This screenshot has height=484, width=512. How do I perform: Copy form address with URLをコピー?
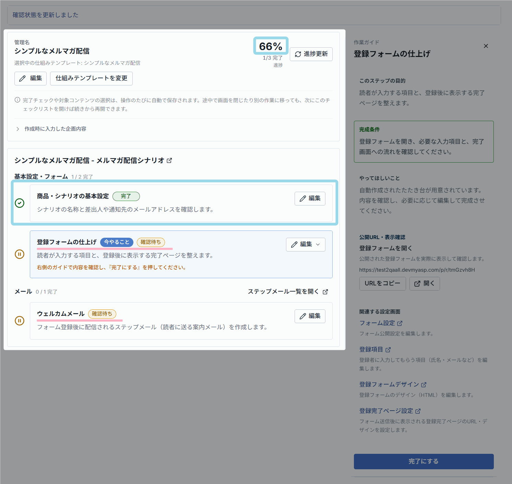382,284
